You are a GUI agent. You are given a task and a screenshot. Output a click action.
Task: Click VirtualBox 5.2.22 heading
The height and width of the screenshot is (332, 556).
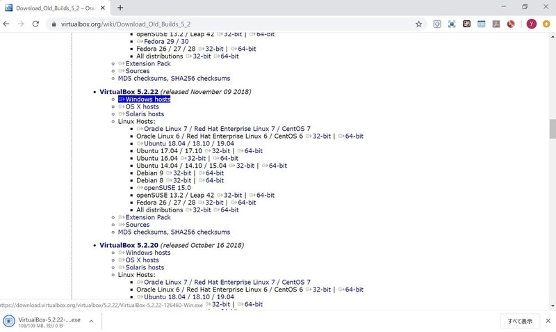pos(129,92)
